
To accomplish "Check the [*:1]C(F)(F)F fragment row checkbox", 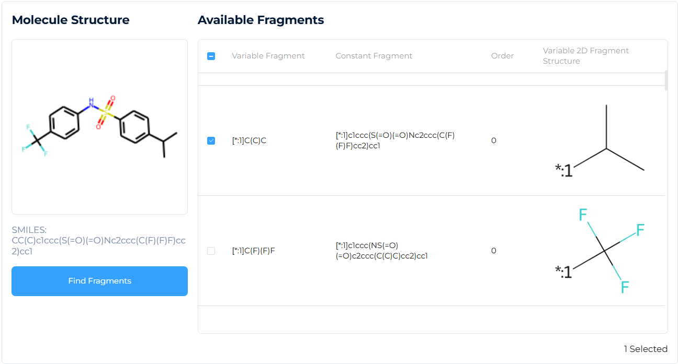I will [211, 251].
